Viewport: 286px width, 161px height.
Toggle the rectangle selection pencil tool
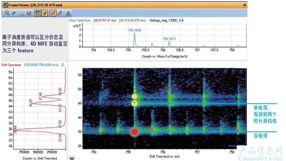(53, 13)
